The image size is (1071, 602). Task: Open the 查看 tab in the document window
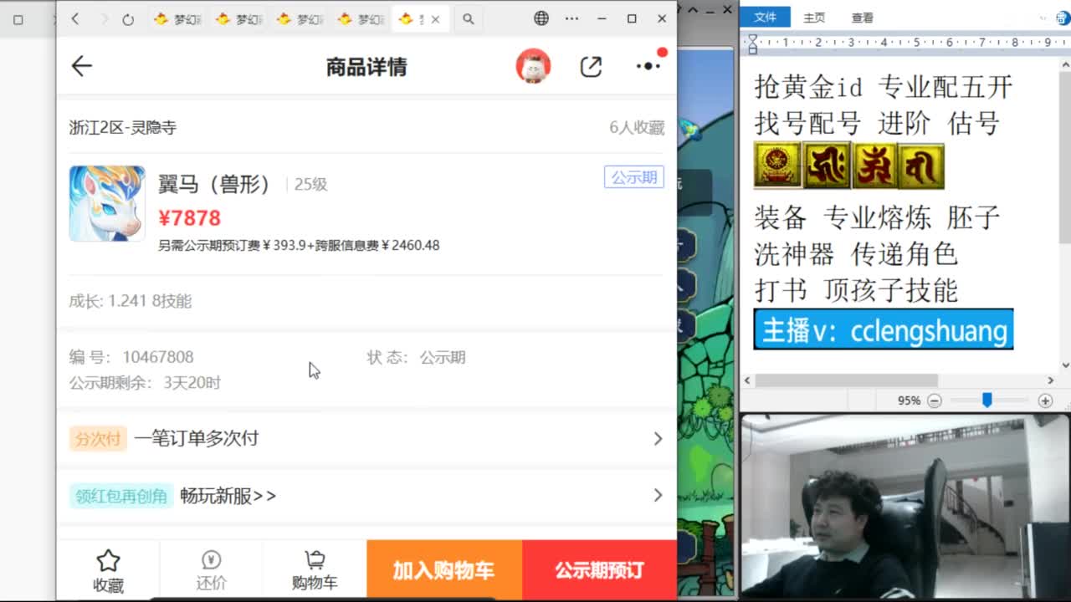point(863,18)
